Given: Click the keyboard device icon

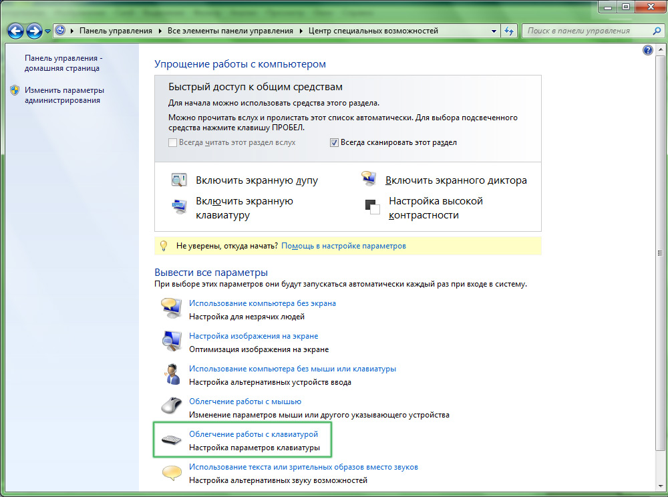Looking at the screenshot, I should tap(172, 440).
